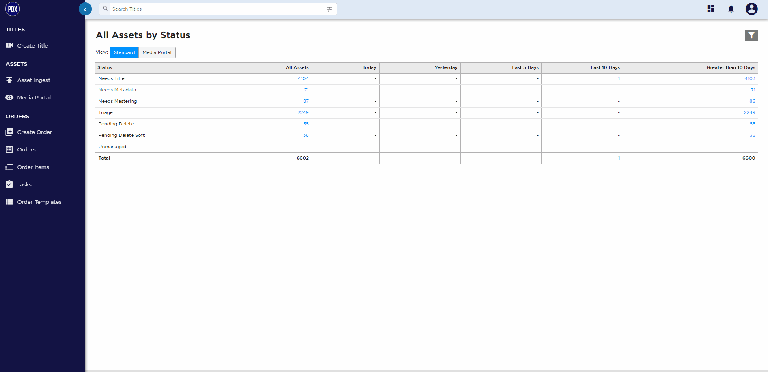The height and width of the screenshot is (372, 768).
Task: Select the Standard view toggle
Action: tap(124, 52)
